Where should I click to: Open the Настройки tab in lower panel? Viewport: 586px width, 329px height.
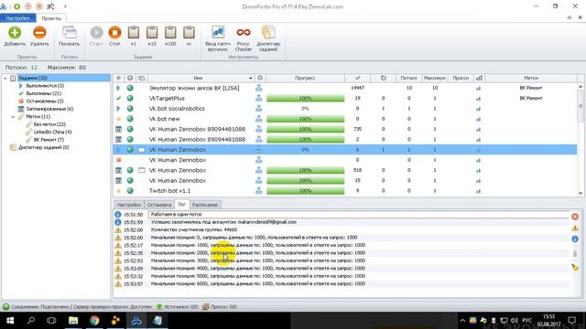128,205
